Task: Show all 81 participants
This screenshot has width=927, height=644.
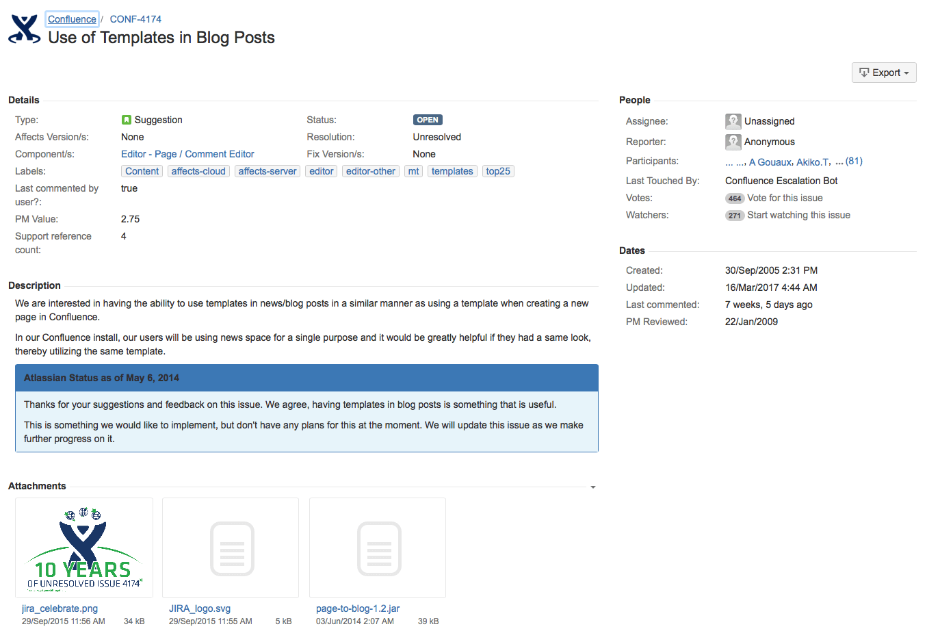Action: 854,162
